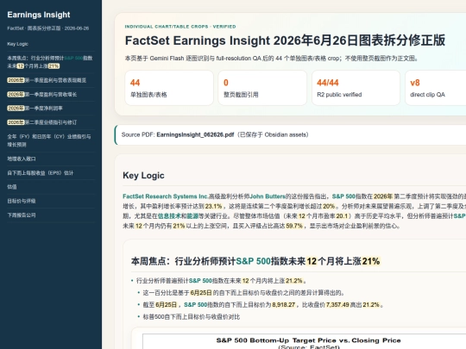The height and width of the screenshot is (349, 466).
Task: Click the 0 整页截图引用 stat card
Action: (262, 88)
